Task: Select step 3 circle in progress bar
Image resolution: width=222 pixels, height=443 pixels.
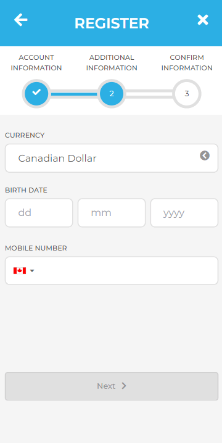Action: 187,94
